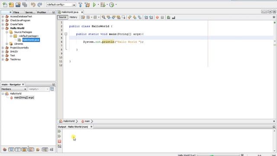Screen dimensions: 277x156
Task: Click Find Next Occurrence icon
Action: [113, 17]
